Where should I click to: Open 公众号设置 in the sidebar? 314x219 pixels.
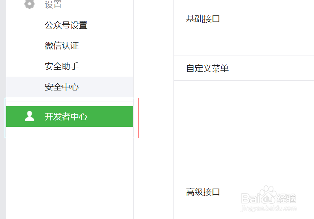tap(66, 25)
